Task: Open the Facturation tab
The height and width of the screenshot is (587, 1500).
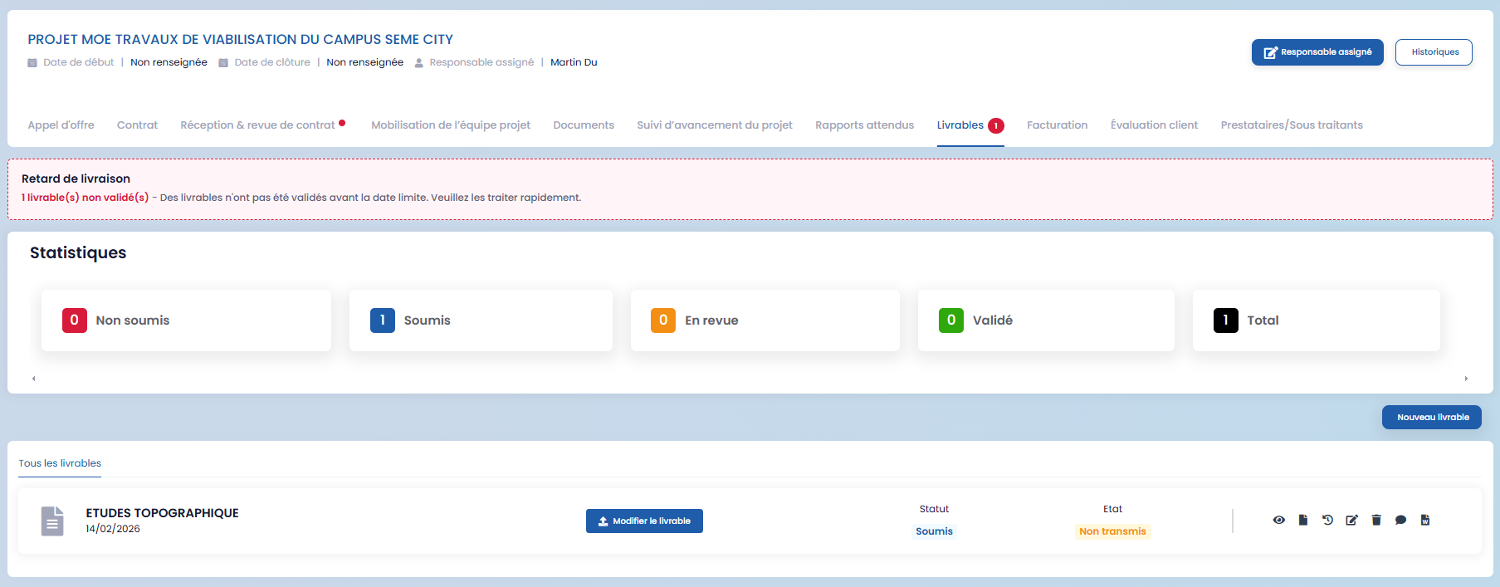Action: 1057,125
